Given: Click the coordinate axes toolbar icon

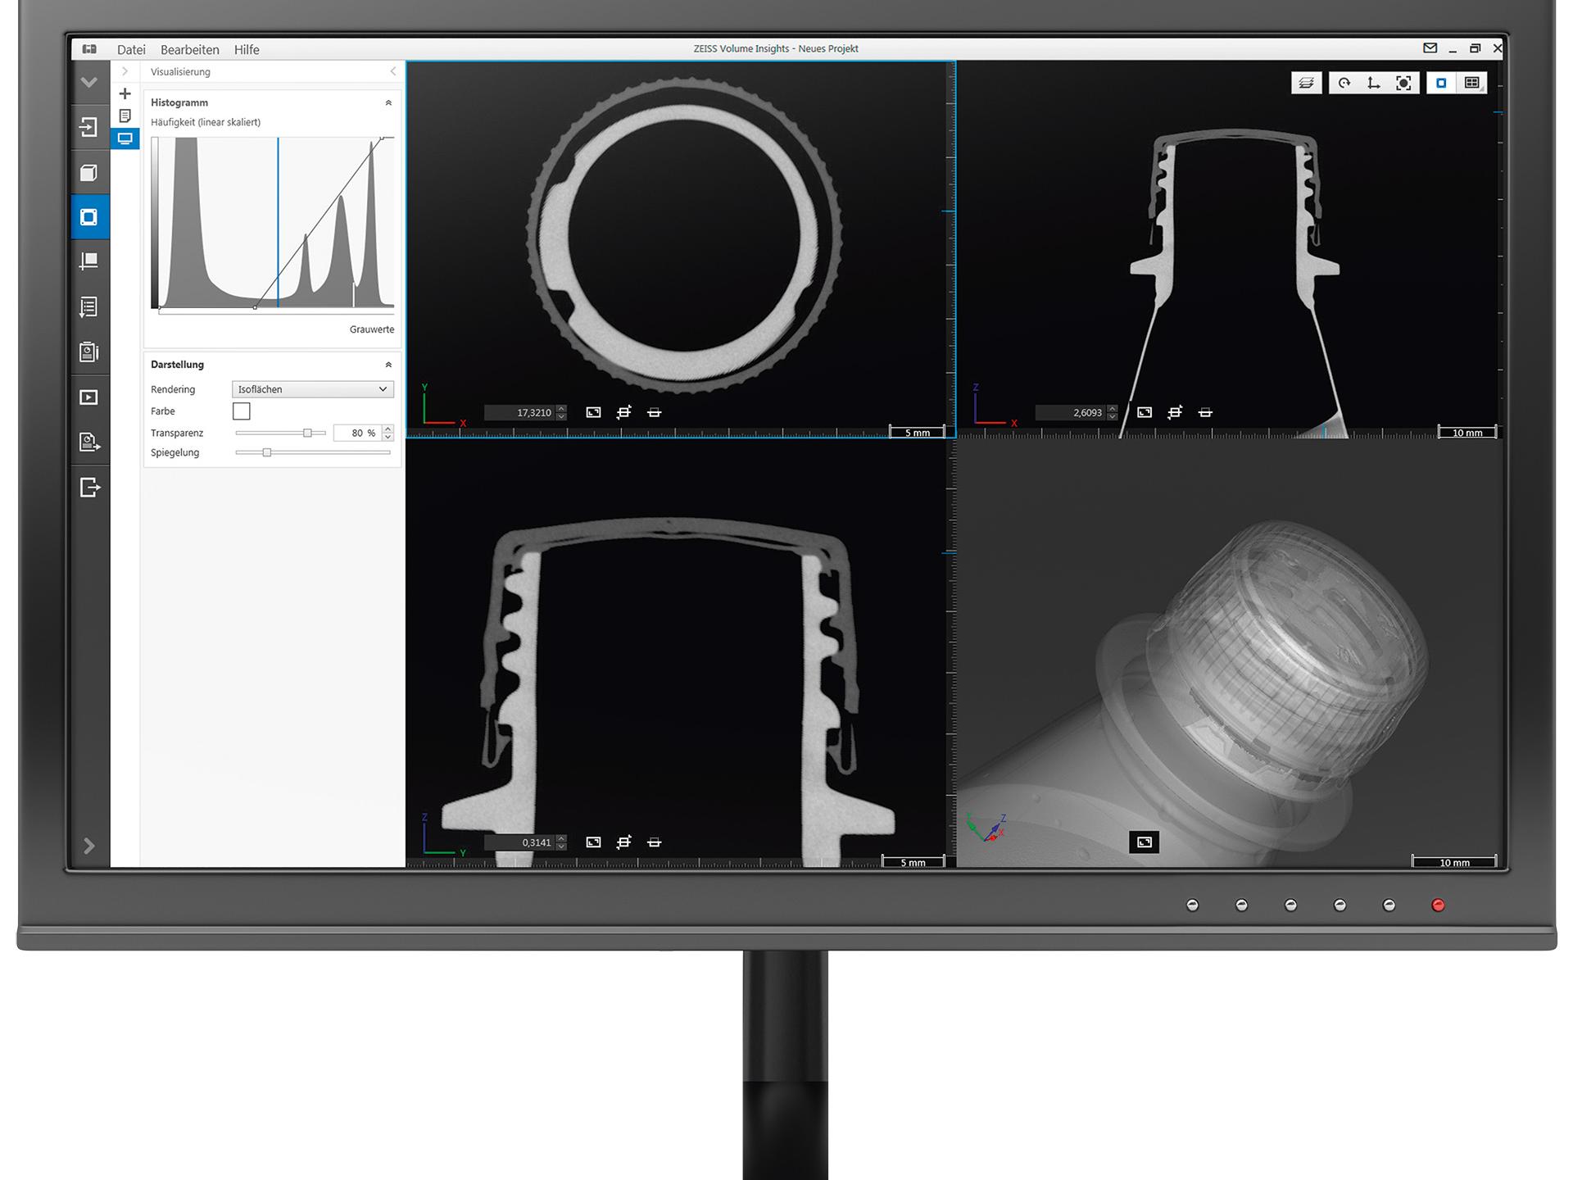Looking at the screenshot, I should pyautogui.click(x=1374, y=83).
